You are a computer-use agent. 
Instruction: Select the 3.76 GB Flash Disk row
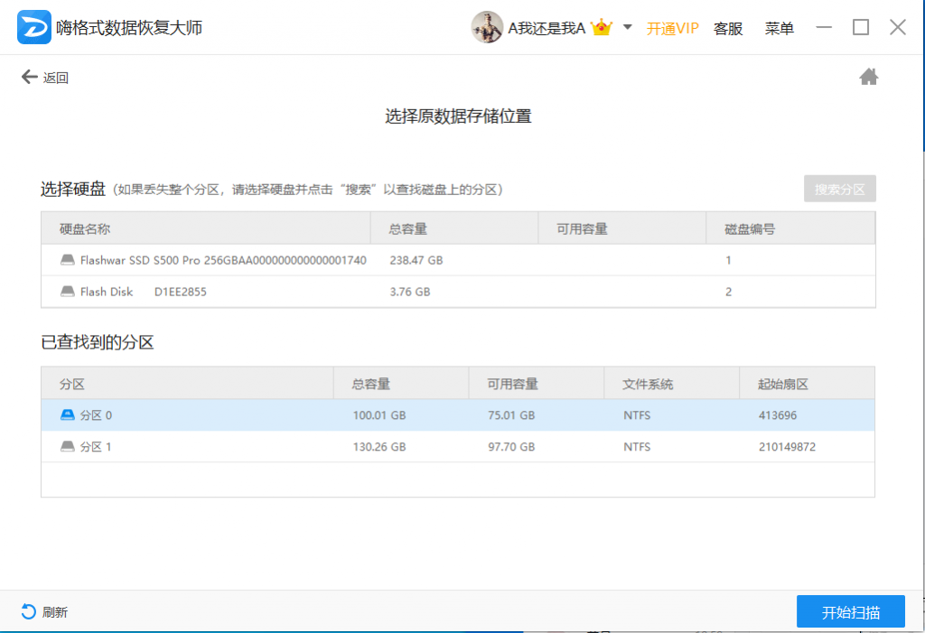458,292
